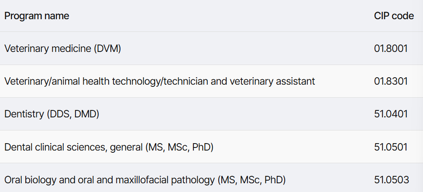423x192 pixels.
Task: Select CIP code 51.0501
Action: pyautogui.click(x=391, y=147)
